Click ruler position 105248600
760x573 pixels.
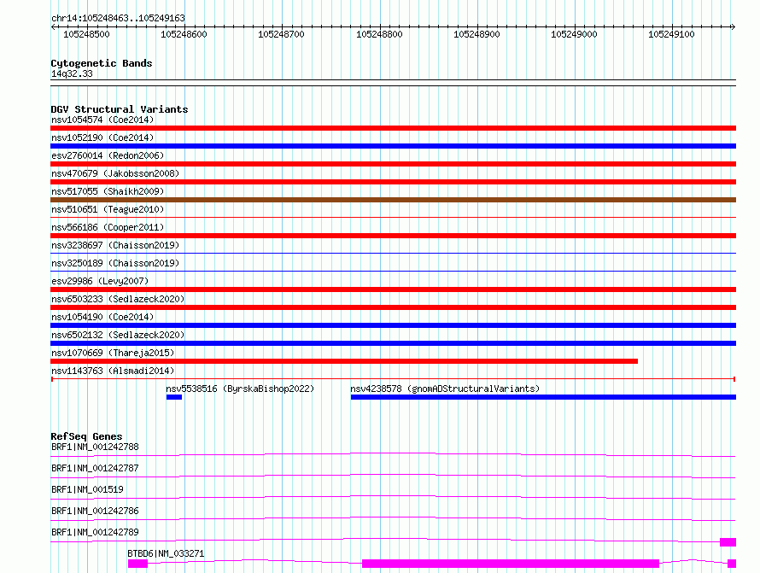pyautogui.click(x=184, y=34)
